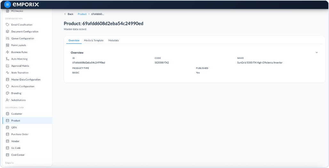The width and height of the screenshot is (329, 168).
Task: Click the 69afdd60... breadcrumb entry
Action: 98,14
